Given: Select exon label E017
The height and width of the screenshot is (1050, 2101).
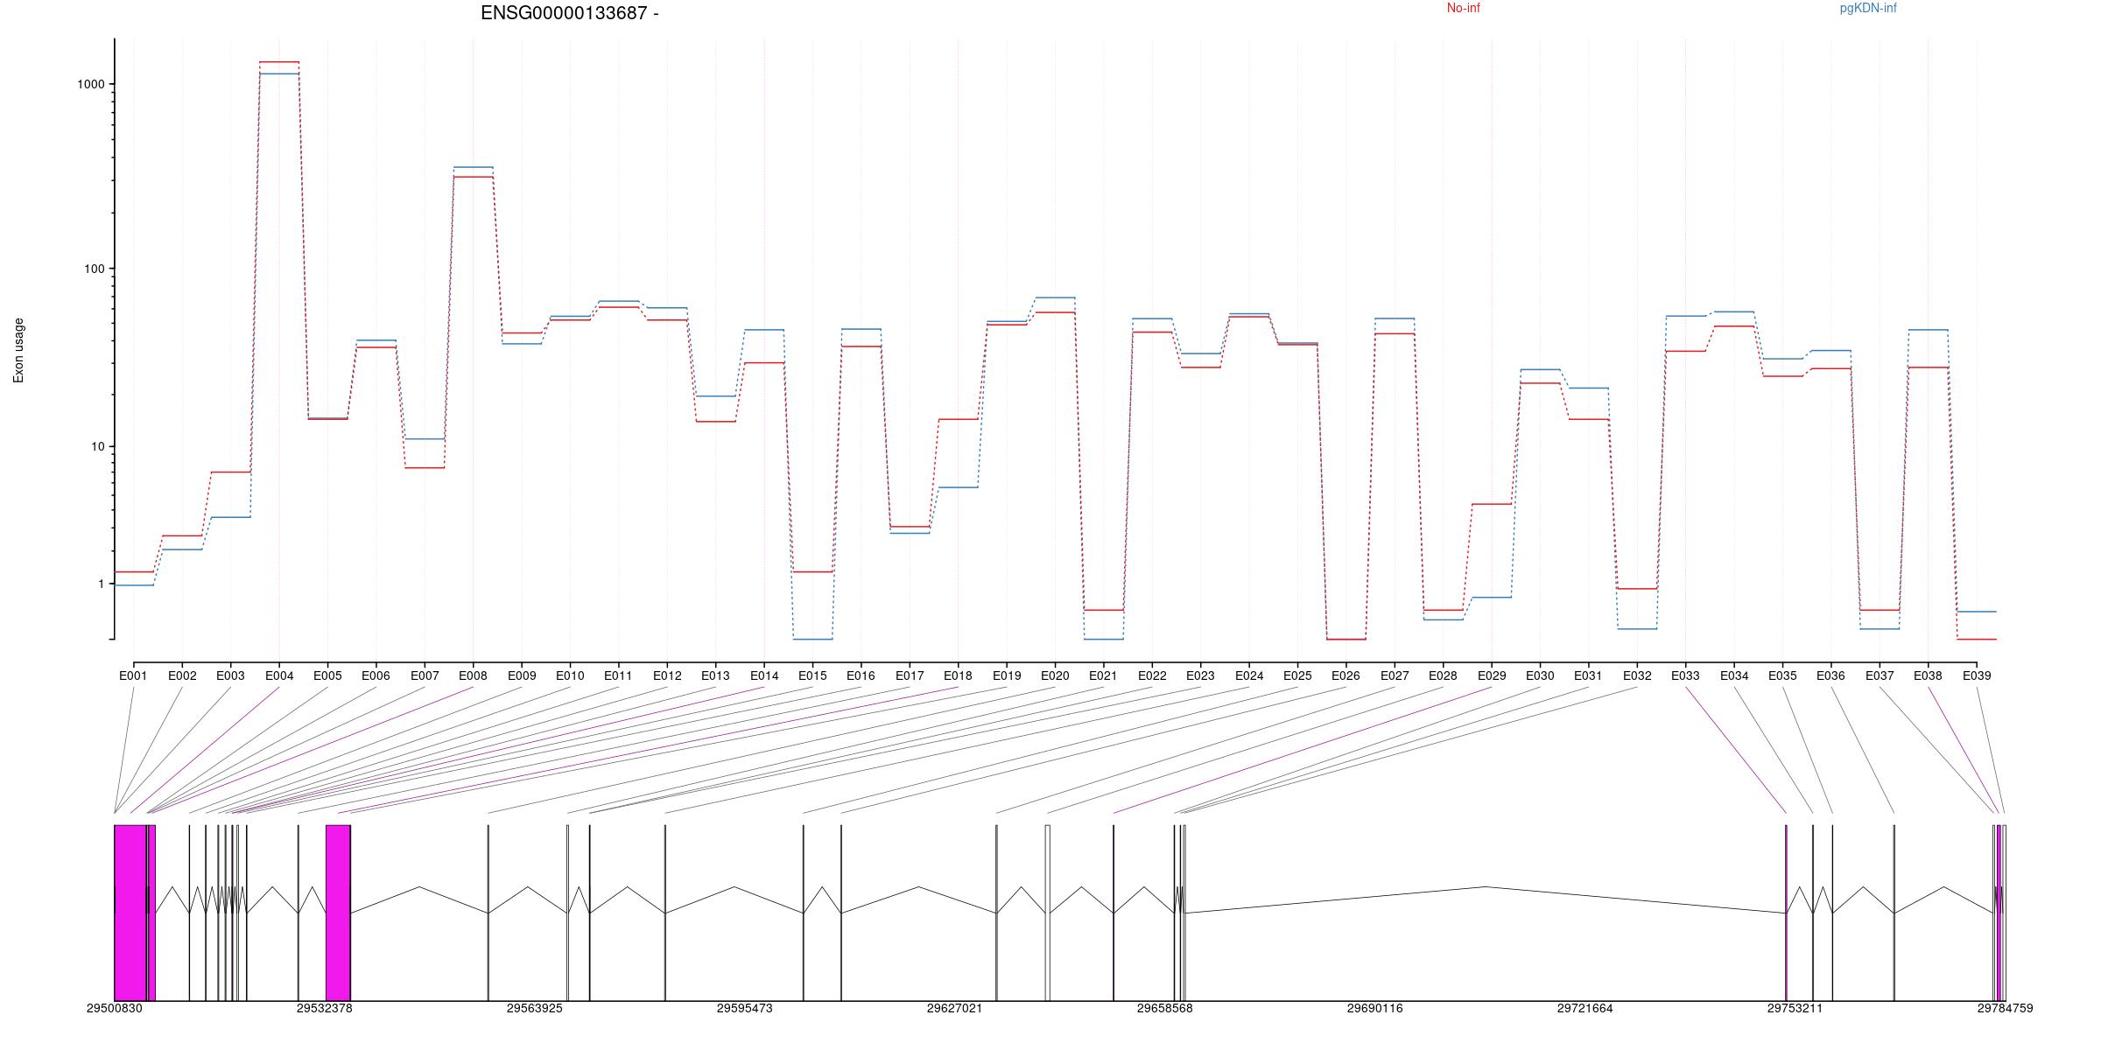Looking at the screenshot, I should (910, 675).
